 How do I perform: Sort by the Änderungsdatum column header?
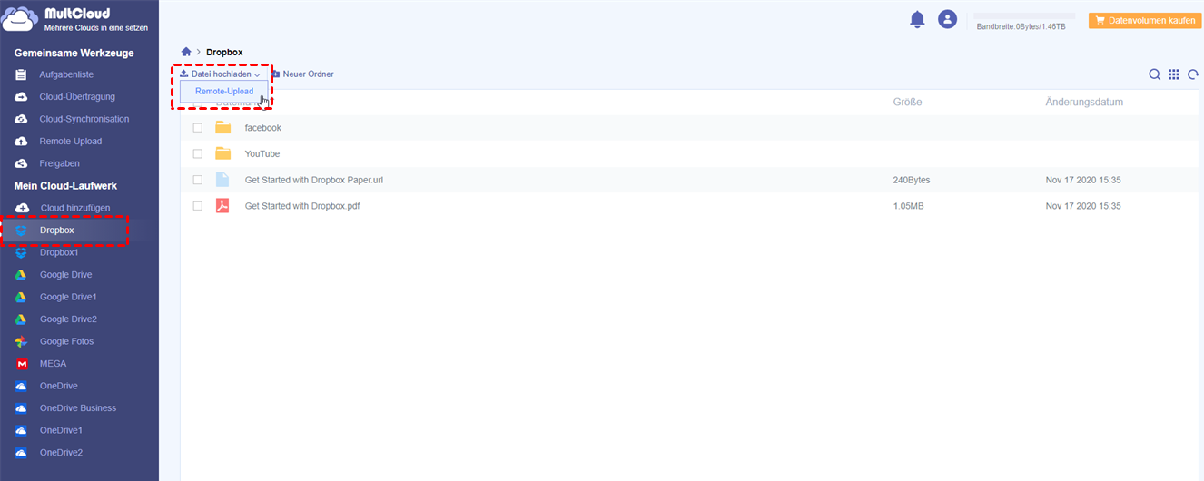tap(1084, 103)
